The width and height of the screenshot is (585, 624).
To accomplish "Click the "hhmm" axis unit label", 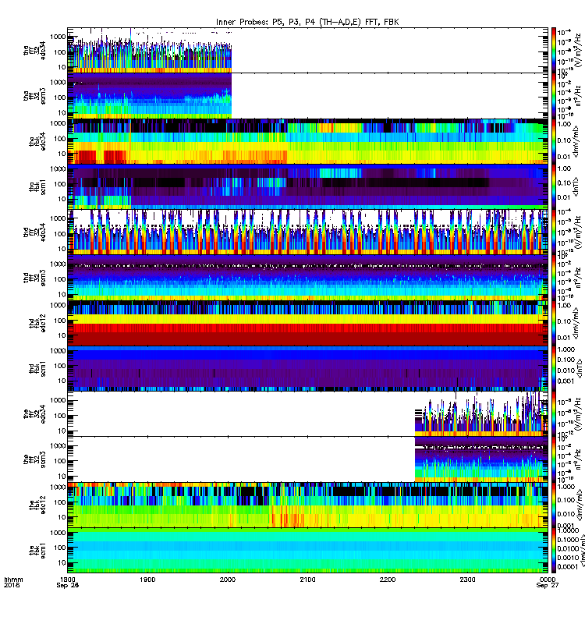I will [13, 580].
